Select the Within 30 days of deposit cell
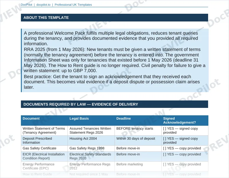The width and height of the screenshot is (229, 178). [138, 141]
